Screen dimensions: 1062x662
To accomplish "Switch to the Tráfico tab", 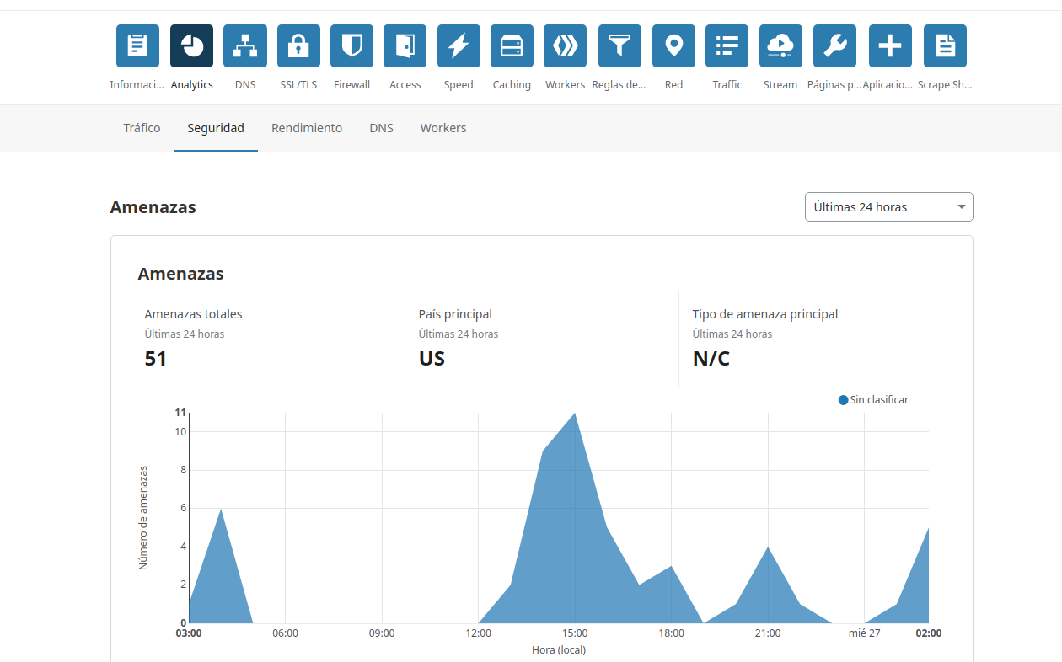I will tap(142, 128).
